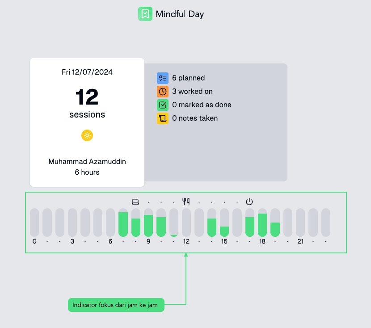This screenshot has height=328, width=371.
Task: Select the focus bar above hour 9
Action: [148, 225]
